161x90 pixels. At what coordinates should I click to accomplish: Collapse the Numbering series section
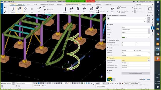pyautogui.click(x=108, y=40)
